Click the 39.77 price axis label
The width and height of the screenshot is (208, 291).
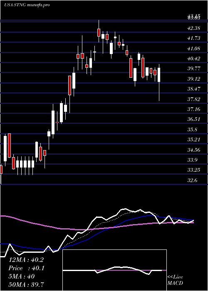pyautogui.click(x=194, y=69)
